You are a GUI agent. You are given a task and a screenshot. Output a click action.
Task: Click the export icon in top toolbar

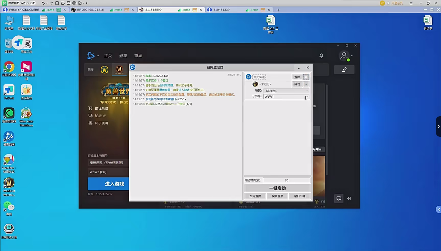pos(80,3)
